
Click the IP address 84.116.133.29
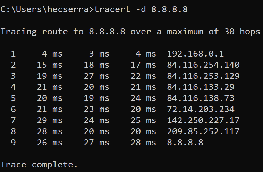(201, 87)
